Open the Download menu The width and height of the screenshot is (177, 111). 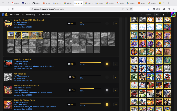click(x=44, y=15)
